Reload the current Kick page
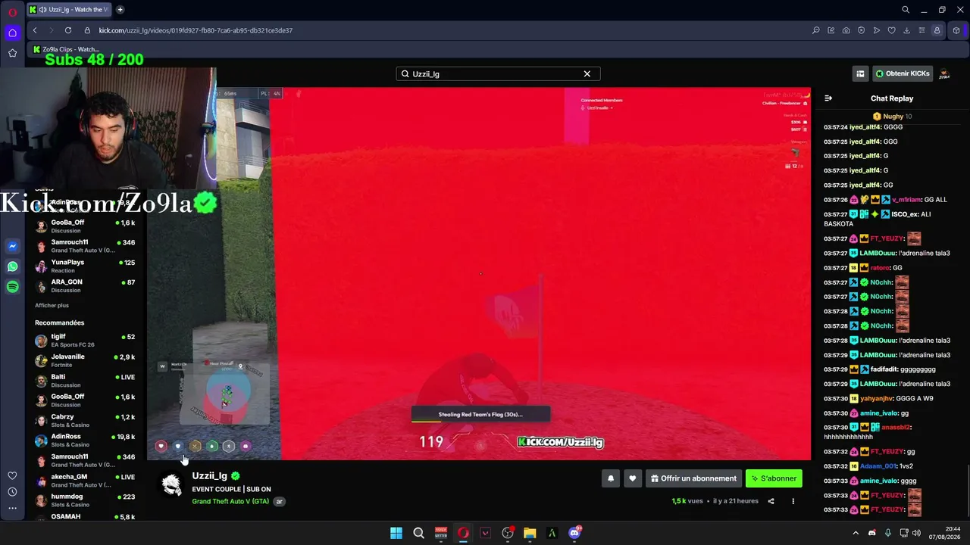The width and height of the screenshot is (970, 545). coord(68,30)
